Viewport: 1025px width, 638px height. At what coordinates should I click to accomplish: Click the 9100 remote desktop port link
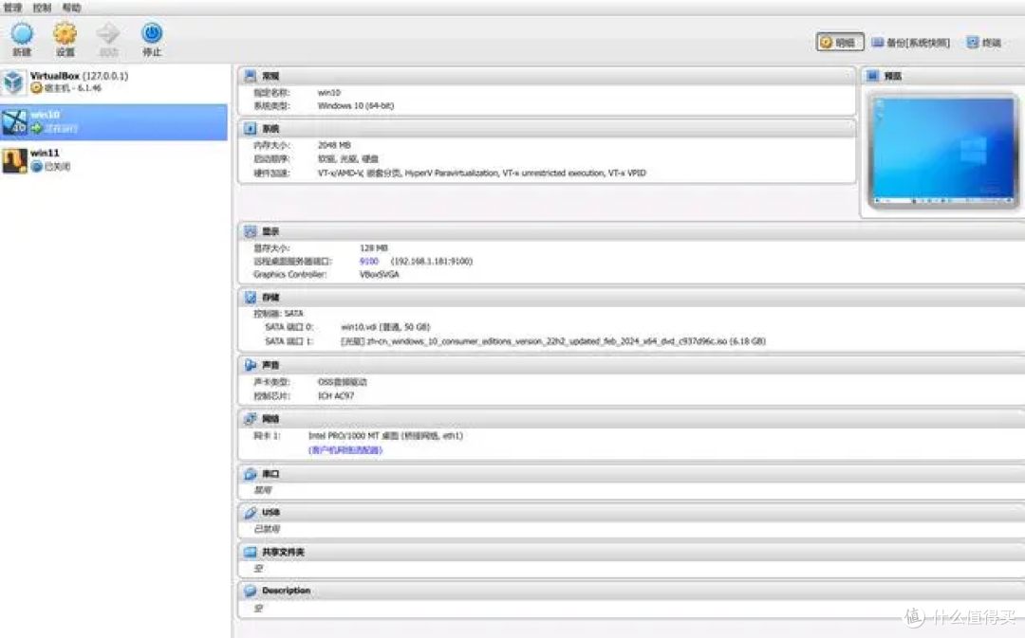point(369,261)
